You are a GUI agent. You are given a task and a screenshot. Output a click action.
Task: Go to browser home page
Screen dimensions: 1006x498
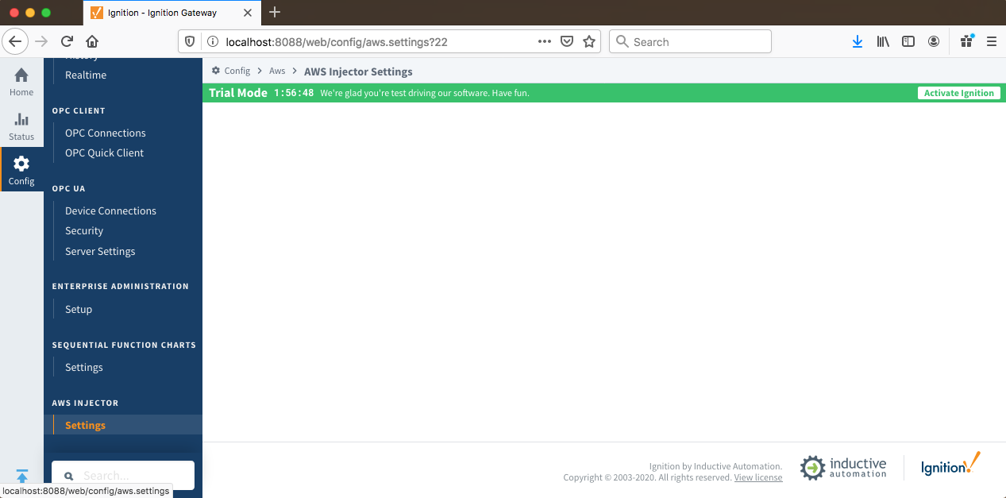click(x=92, y=42)
